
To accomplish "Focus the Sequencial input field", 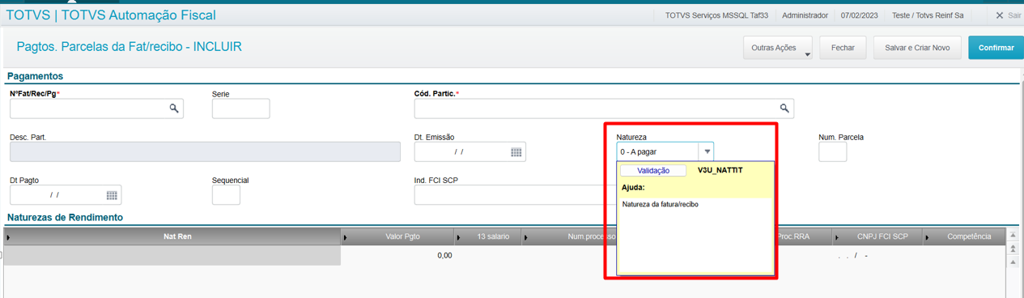I will pos(226,195).
